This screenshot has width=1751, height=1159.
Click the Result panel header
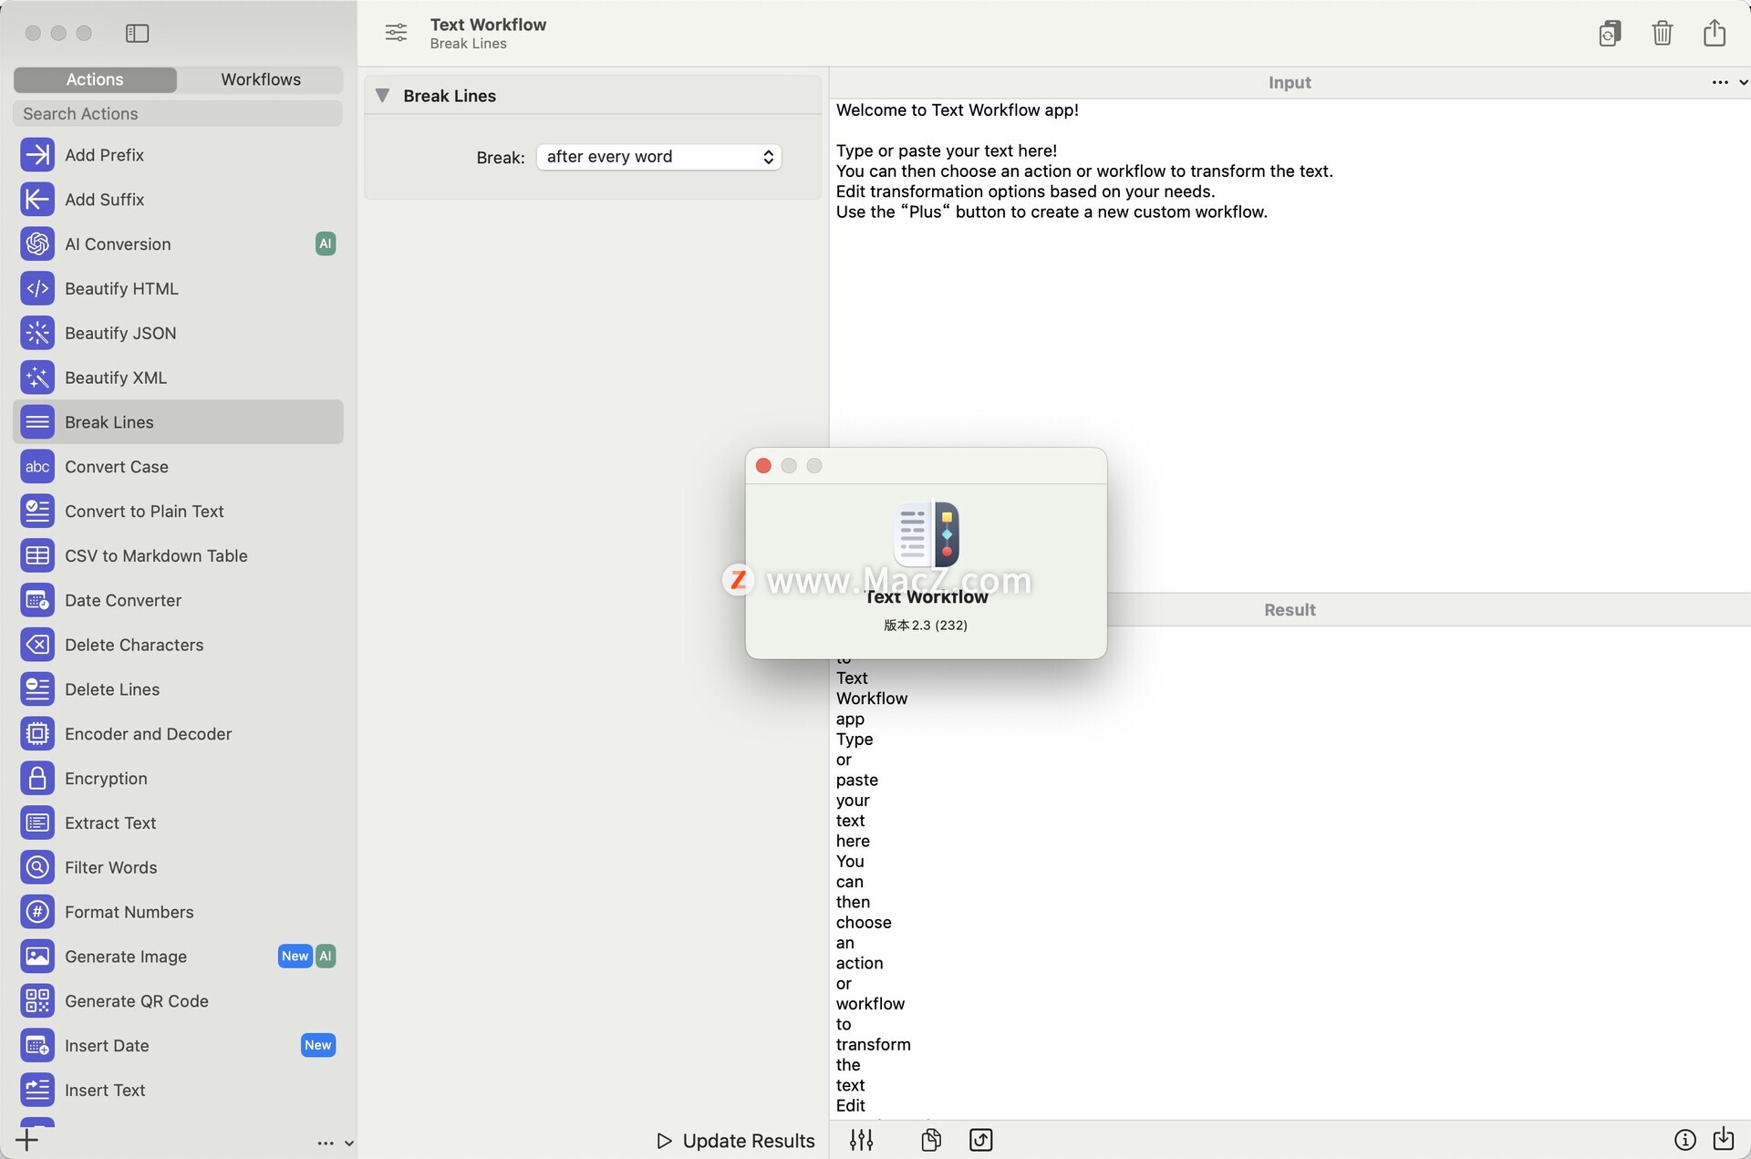pos(1290,610)
